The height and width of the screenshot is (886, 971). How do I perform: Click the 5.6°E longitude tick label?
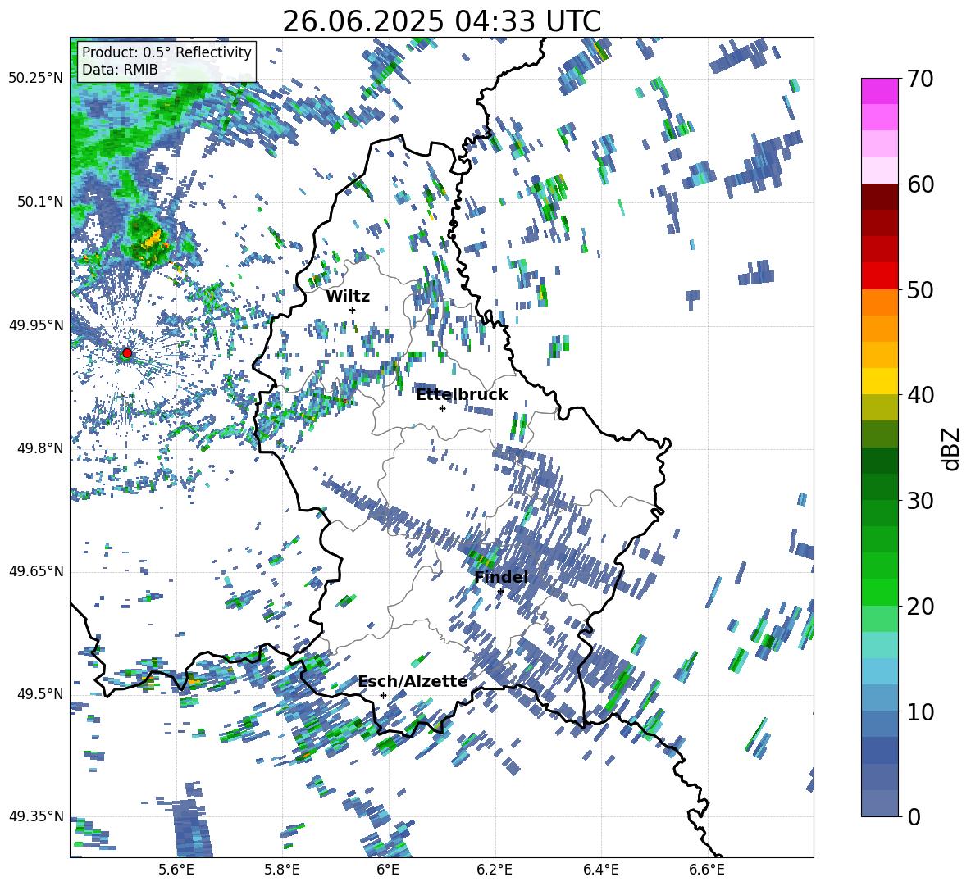tap(176, 870)
